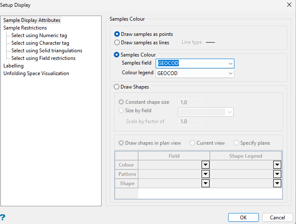The image size is (296, 224).
Task: Go to Select using Field restrictions
Action: point(43,58)
